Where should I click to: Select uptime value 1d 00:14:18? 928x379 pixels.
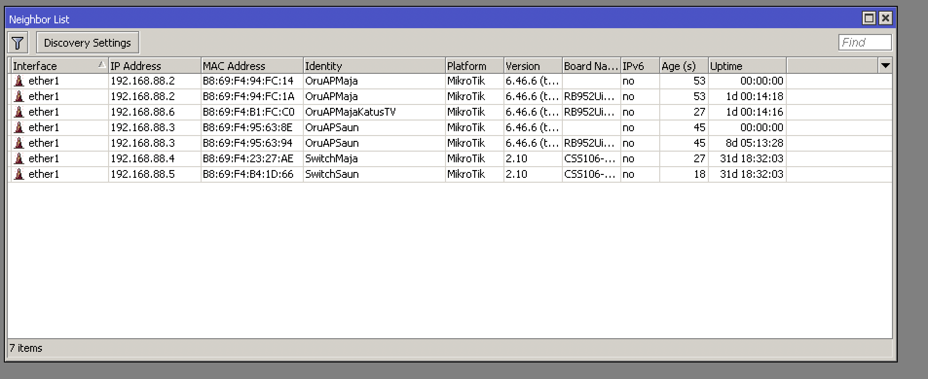click(x=754, y=96)
